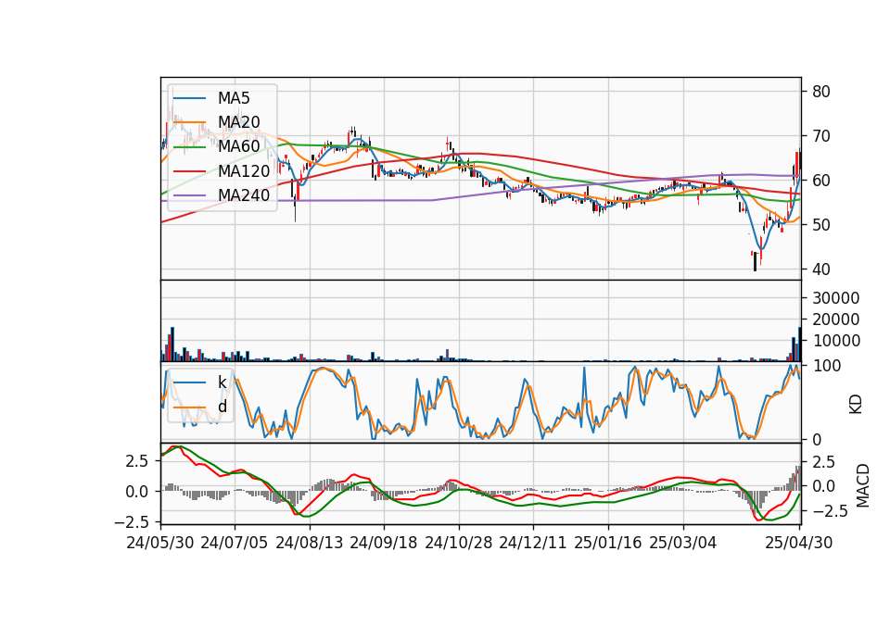Viewport: 890px width, 639px height.
Task: Click the 25/04/30 date label
Action: 799,544
